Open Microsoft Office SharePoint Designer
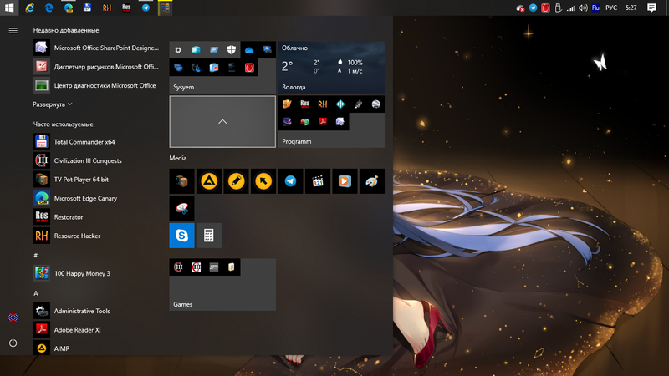 coord(97,48)
